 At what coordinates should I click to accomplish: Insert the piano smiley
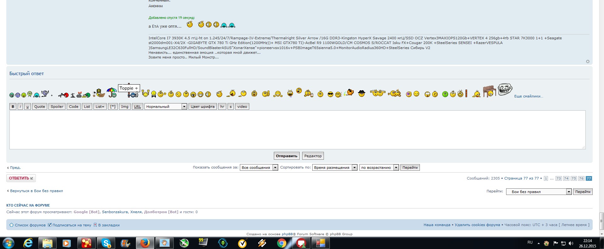click(x=489, y=91)
